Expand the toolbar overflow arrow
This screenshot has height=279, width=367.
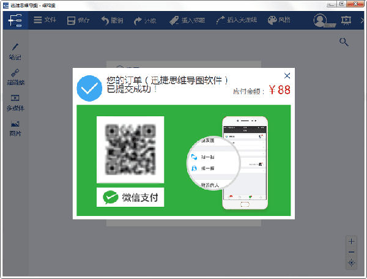point(362,20)
